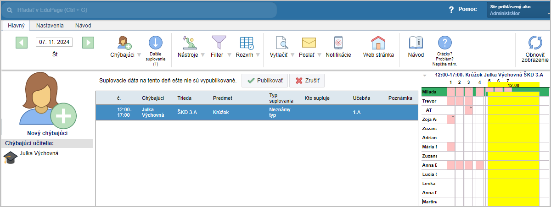This screenshot has height=207, width=551.
Task: Open Ďalšie suplovanie download icon
Action: click(155, 43)
